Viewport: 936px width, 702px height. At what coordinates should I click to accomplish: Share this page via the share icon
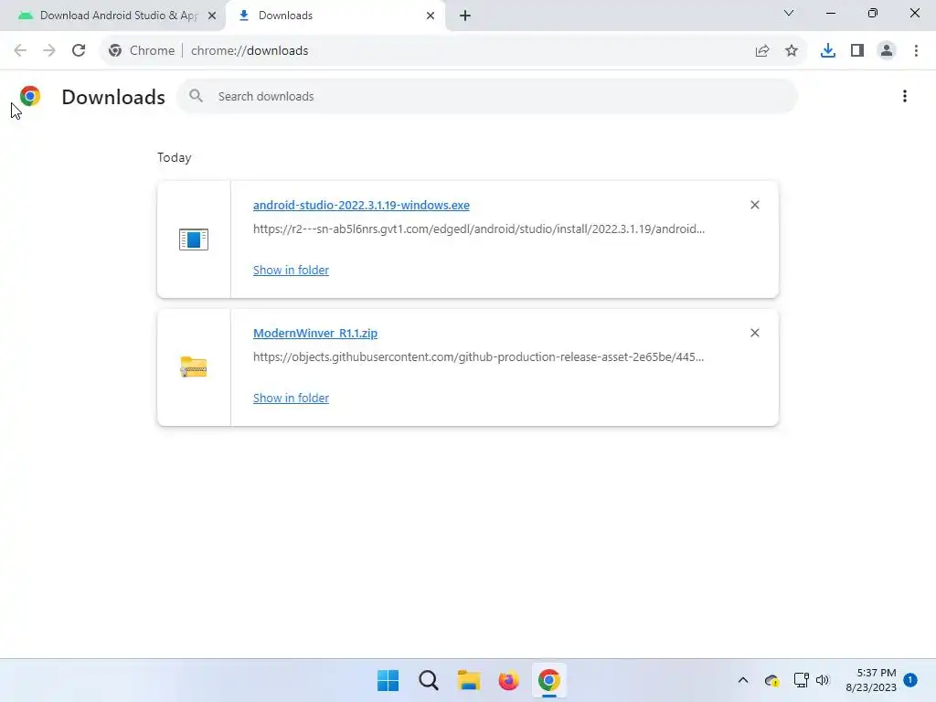tap(762, 51)
